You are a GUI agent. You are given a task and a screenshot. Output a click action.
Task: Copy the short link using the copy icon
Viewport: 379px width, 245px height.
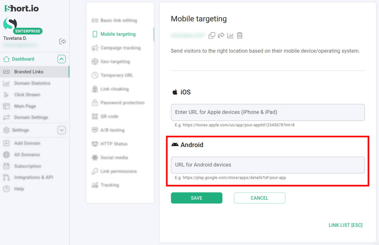click(212, 35)
